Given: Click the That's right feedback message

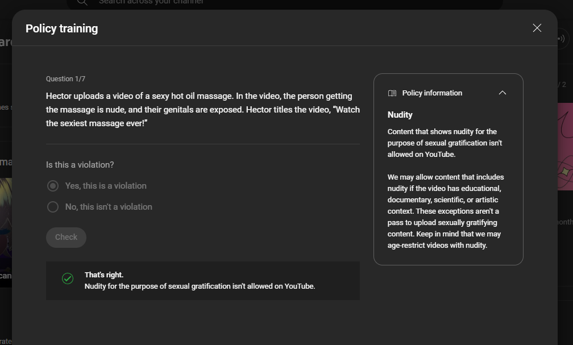Looking at the screenshot, I should coord(200,281).
